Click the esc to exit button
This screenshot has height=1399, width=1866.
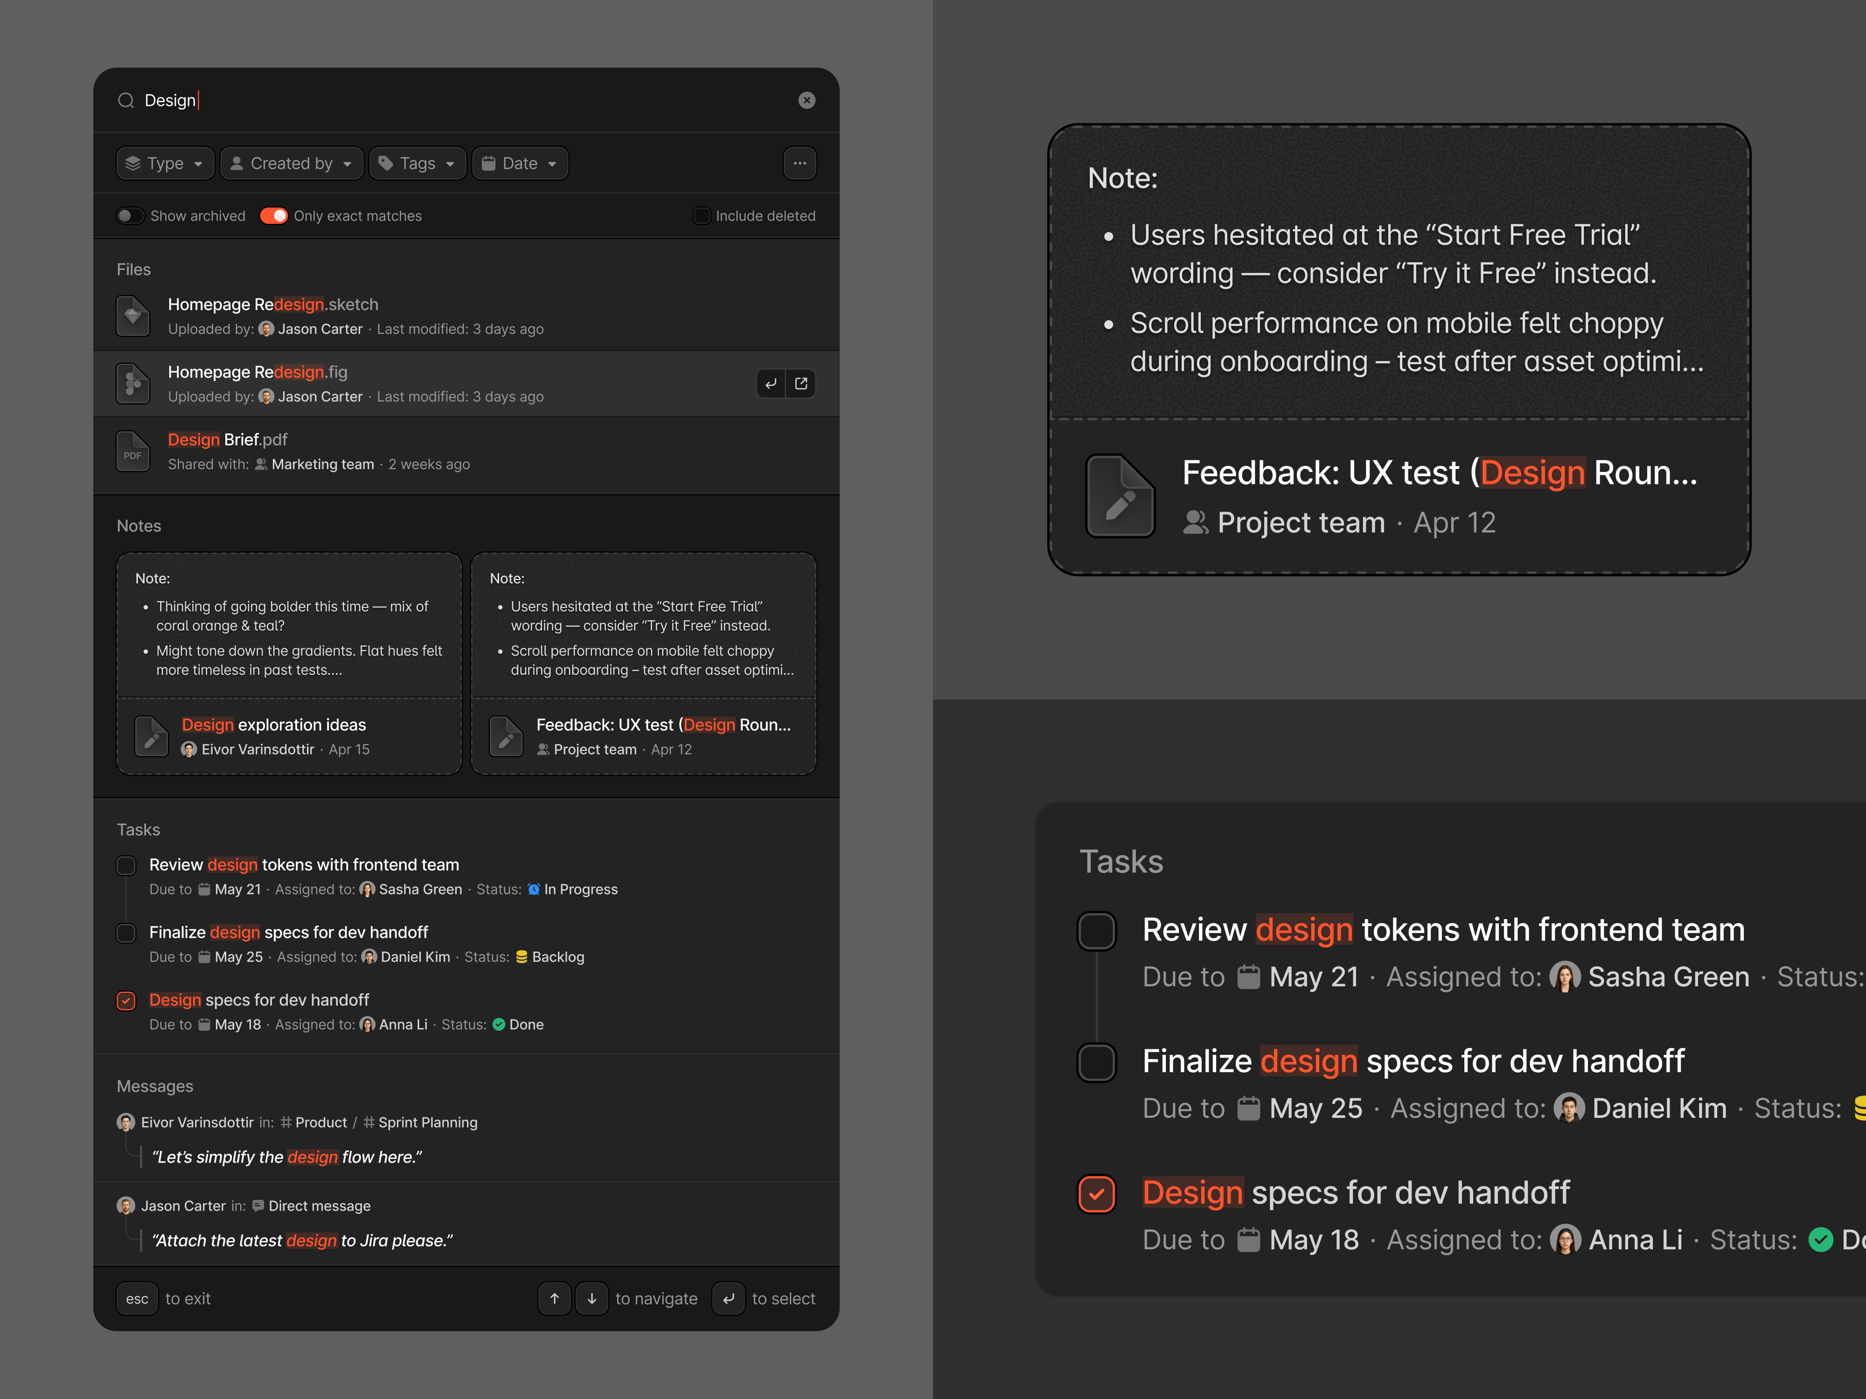coord(137,1299)
